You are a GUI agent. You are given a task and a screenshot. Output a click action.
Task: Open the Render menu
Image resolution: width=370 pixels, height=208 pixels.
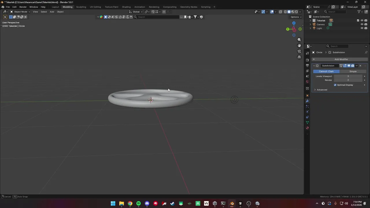[23, 7]
